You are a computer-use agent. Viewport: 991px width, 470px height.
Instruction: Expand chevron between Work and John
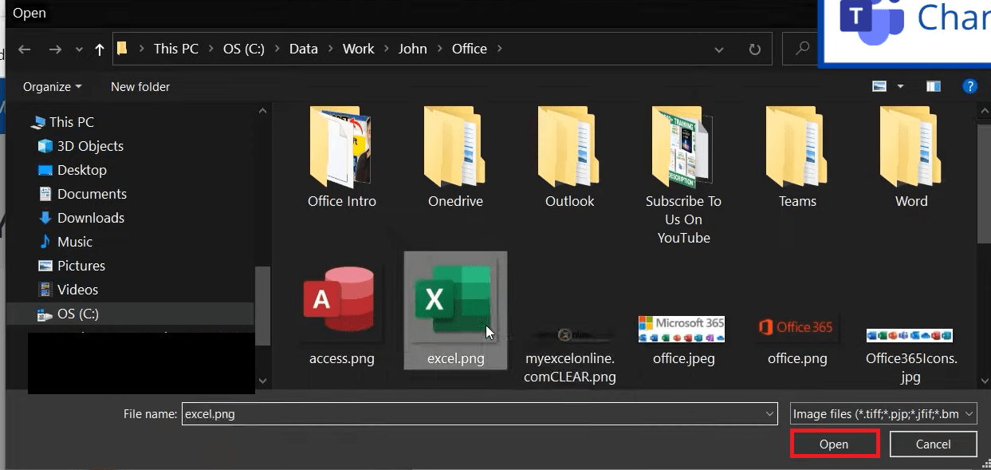tap(387, 49)
